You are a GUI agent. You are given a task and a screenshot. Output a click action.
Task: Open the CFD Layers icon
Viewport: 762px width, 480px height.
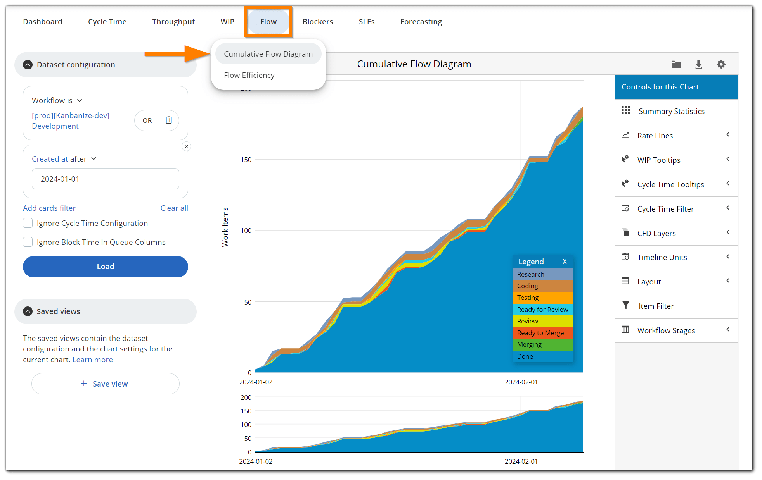click(x=625, y=232)
